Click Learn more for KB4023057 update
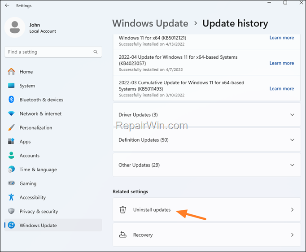This screenshot has width=306, height=252. click(x=282, y=63)
